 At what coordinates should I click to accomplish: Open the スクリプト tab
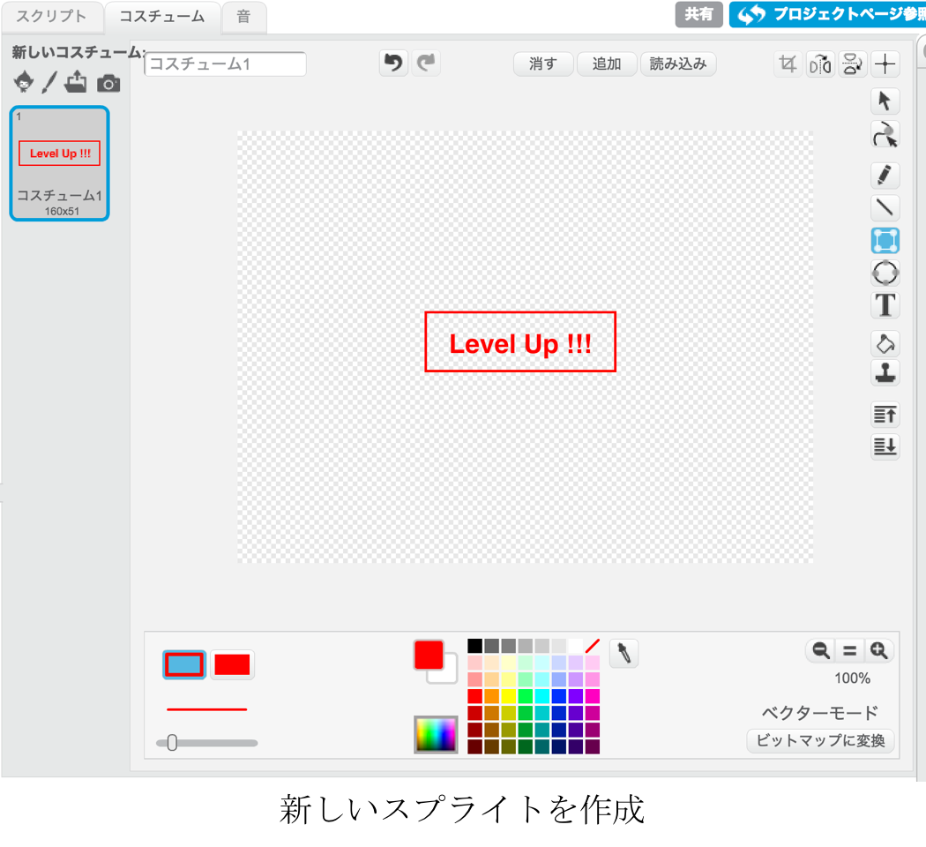coord(51,16)
